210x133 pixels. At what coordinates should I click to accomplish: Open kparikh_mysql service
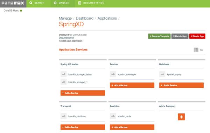click(x=174, y=74)
